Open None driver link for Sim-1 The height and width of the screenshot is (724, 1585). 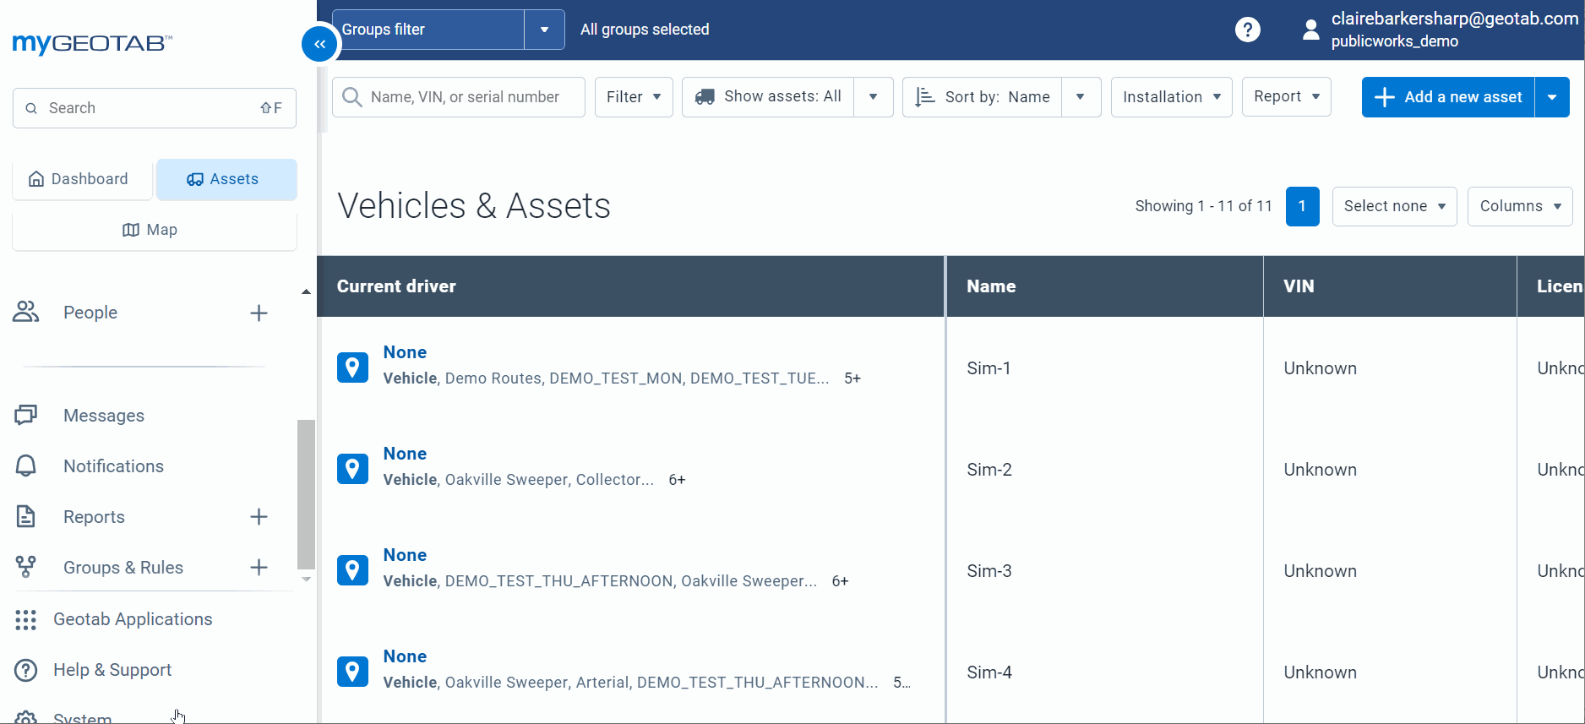pyautogui.click(x=405, y=352)
